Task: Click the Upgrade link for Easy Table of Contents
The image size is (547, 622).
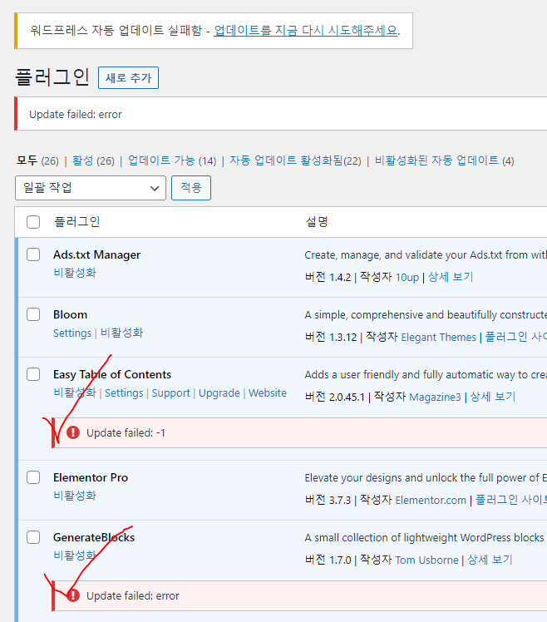Action: [x=219, y=393]
